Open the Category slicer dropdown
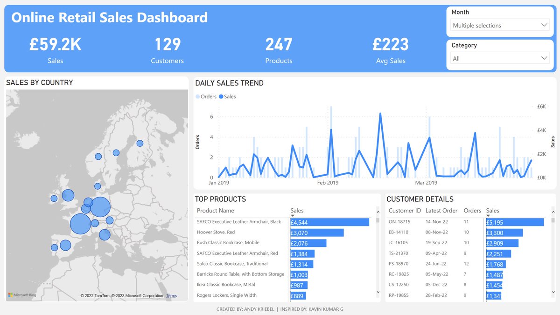The image size is (560, 315). [x=544, y=58]
